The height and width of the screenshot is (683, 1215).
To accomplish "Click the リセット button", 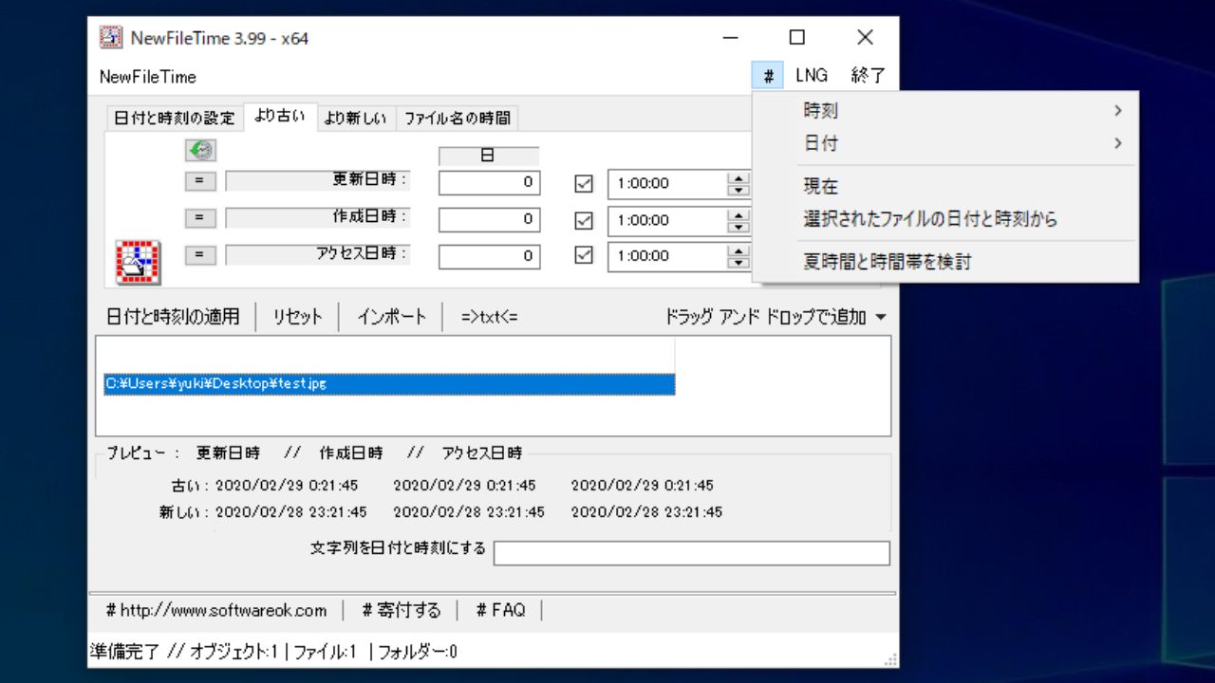I will point(298,317).
